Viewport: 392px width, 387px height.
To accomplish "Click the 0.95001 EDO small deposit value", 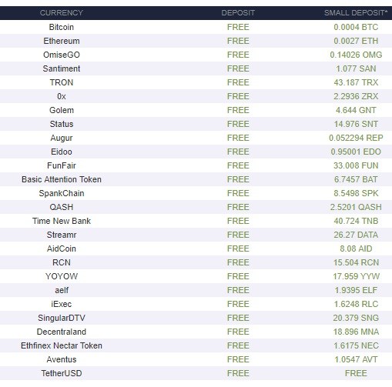I will (x=356, y=152).
